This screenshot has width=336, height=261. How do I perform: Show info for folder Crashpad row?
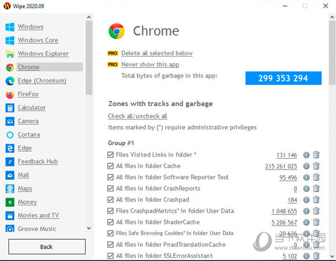[306, 200]
